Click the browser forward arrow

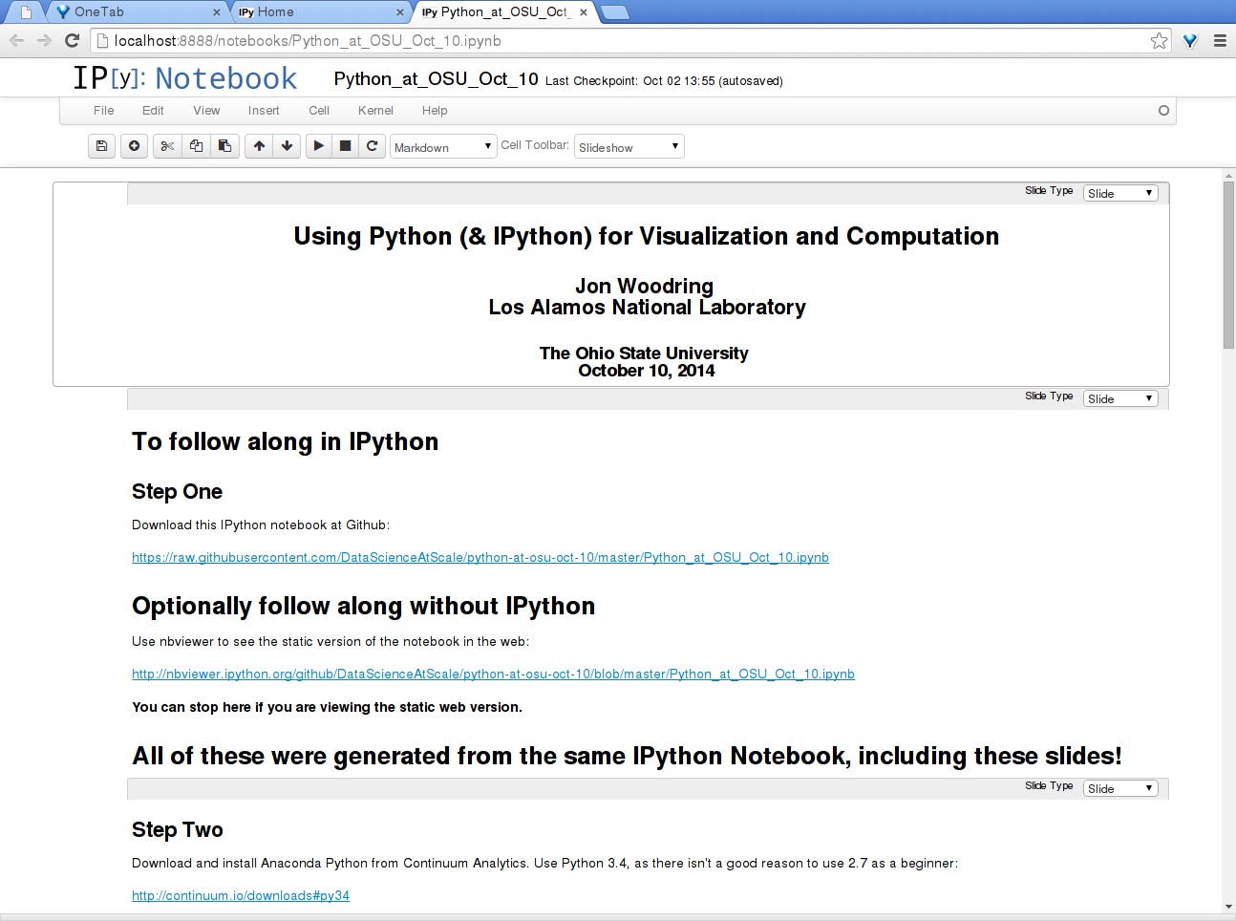click(x=44, y=40)
